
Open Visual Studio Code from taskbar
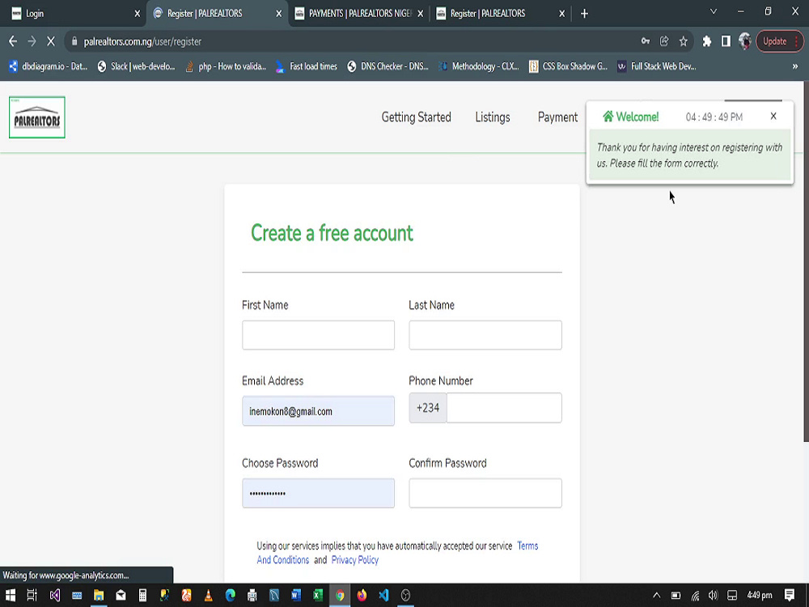[x=383, y=595]
